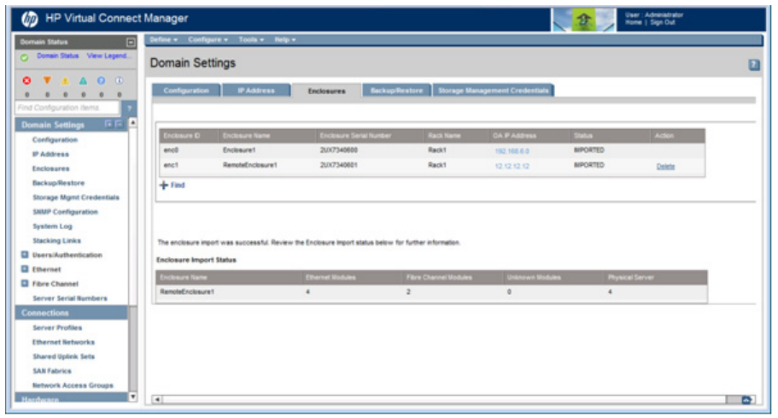The height and width of the screenshot is (418, 778).
Task: Expand the Fibre Channel tree node
Action: pyautogui.click(x=24, y=284)
